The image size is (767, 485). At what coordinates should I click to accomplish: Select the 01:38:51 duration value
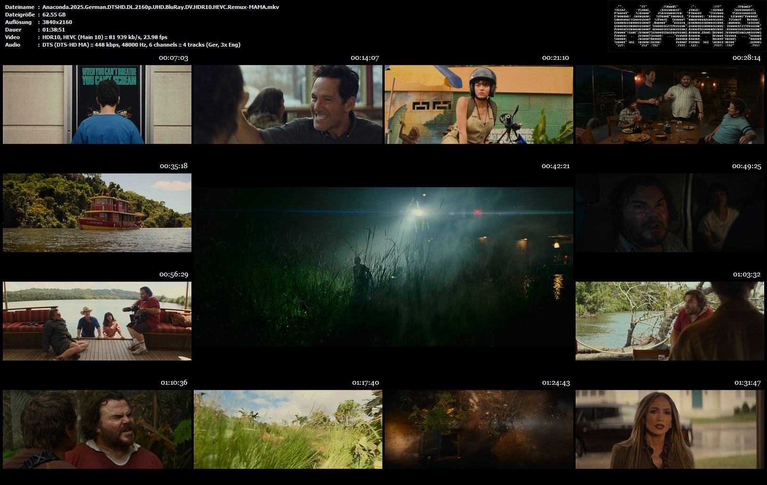point(54,30)
